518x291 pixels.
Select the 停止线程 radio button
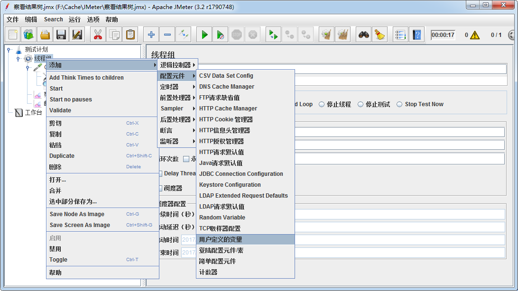pos(322,104)
